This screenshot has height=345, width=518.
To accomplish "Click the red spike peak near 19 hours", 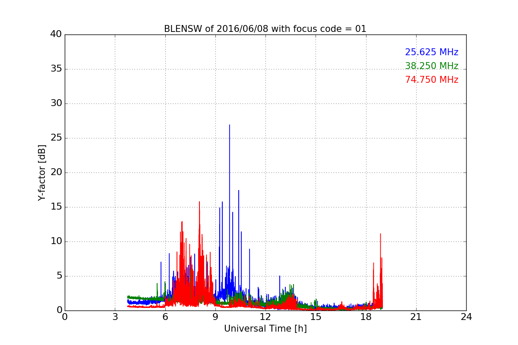I will coord(380,235).
